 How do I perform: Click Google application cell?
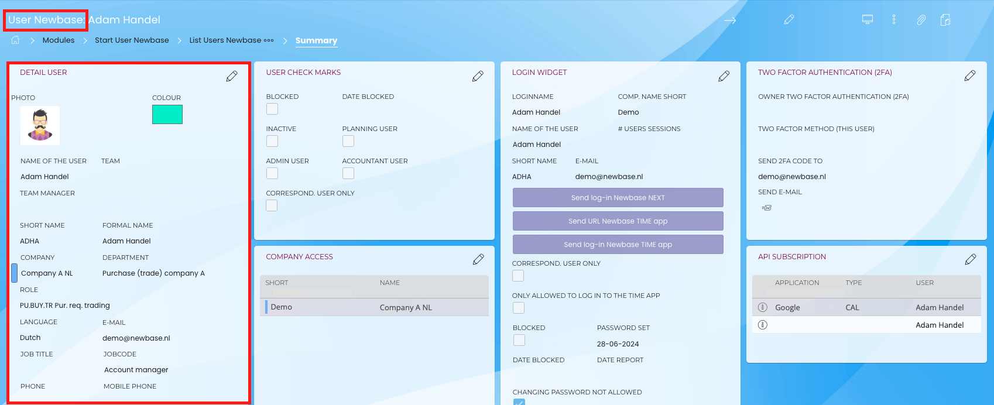click(787, 308)
